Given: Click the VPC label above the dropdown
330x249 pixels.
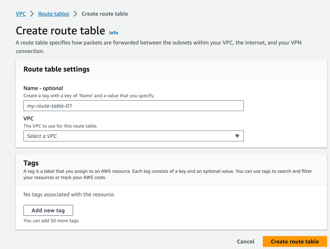Looking at the screenshot, I should pos(28,118).
